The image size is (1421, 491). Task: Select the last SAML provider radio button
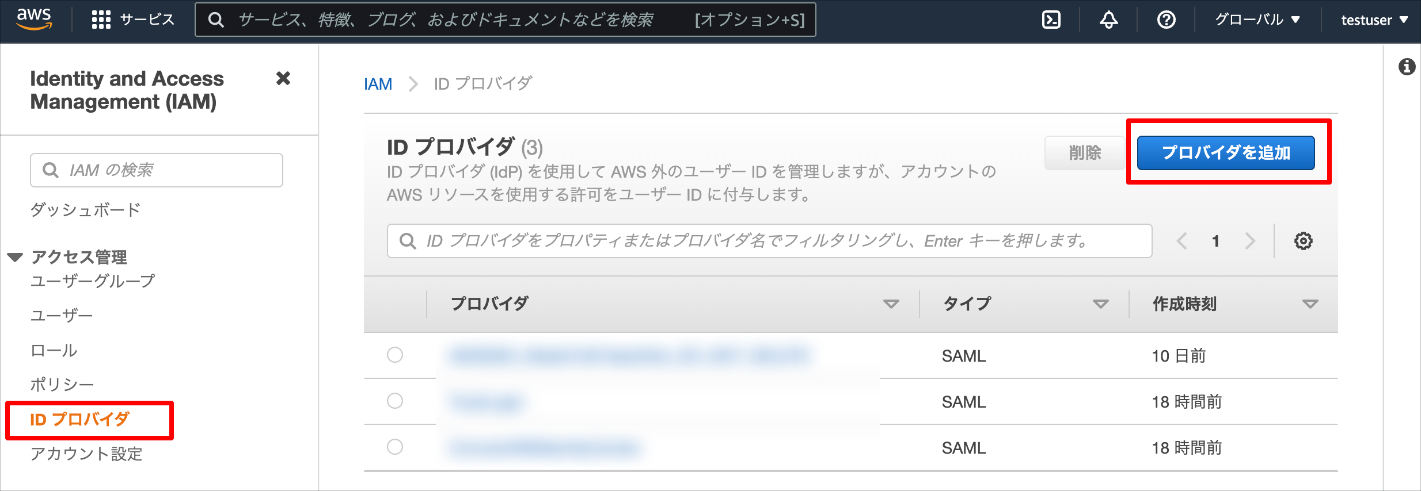(x=395, y=447)
